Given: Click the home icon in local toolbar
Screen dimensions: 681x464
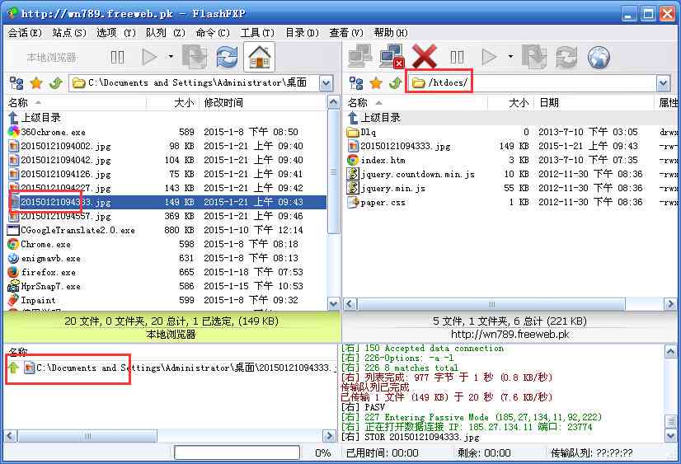Looking at the screenshot, I should [x=260, y=57].
